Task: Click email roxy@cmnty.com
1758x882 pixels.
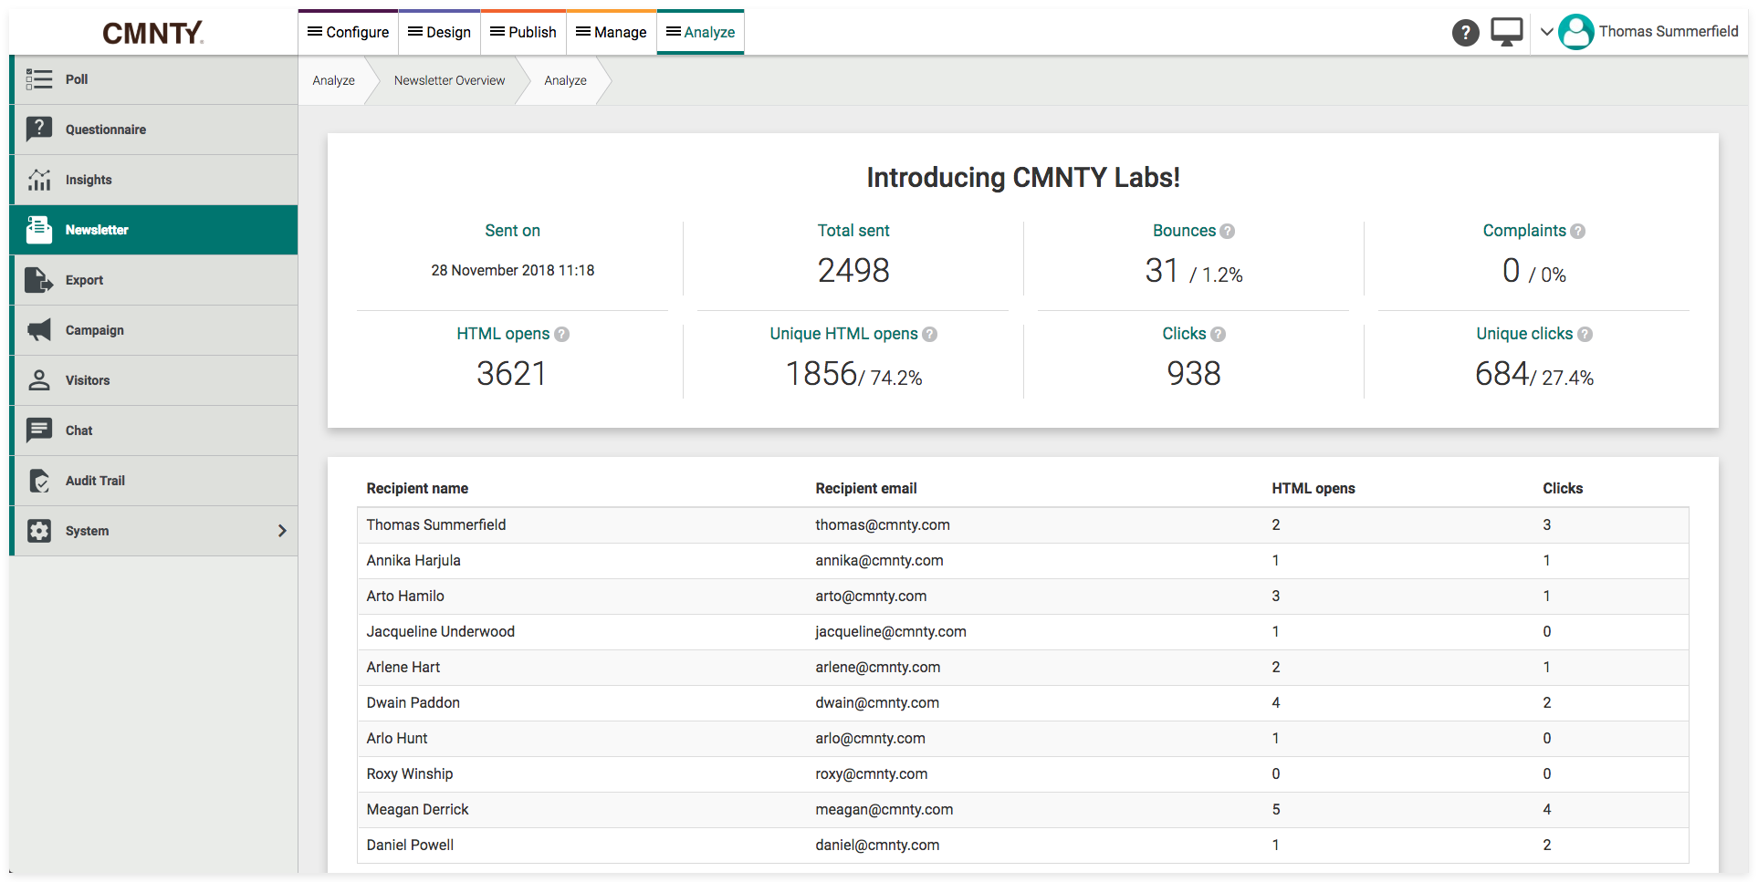Action: pyautogui.click(x=872, y=774)
